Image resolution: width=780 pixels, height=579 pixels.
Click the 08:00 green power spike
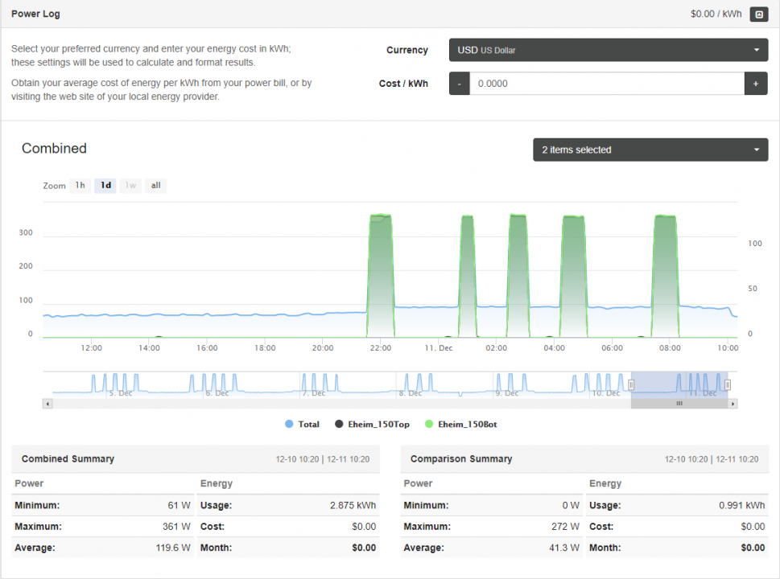pos(666,276)
